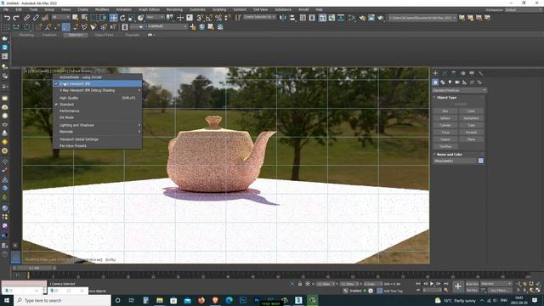Open the Render Setup icon
Image resolution: width=544 pixels, height=306 pixels.
coord(363,18)
